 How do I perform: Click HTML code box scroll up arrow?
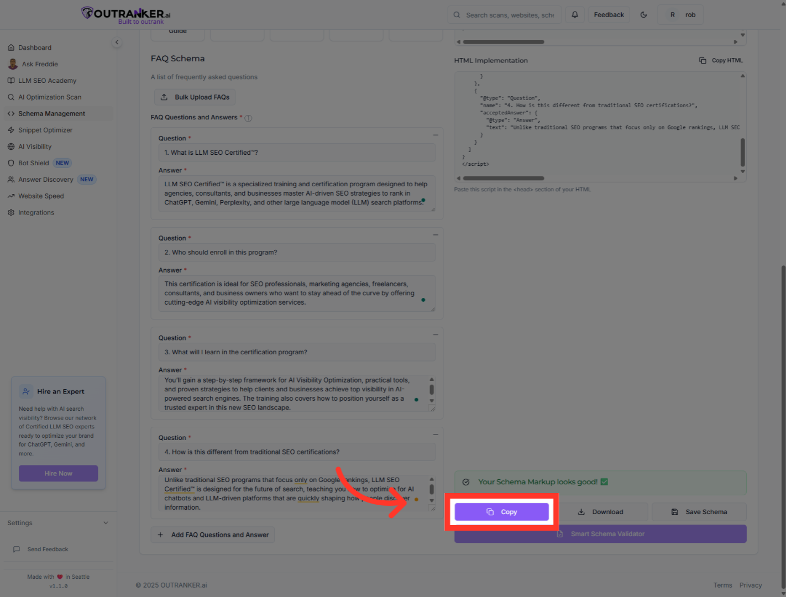(x=742, y=76)
